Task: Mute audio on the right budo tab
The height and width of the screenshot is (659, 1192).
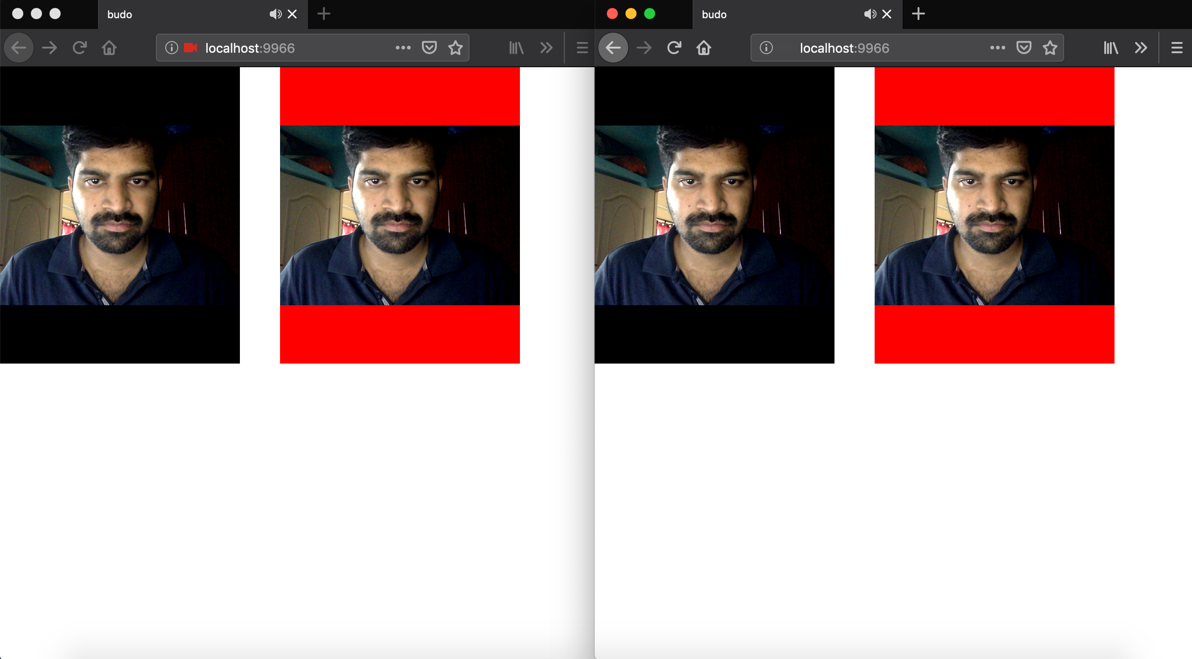Action: pos(870,14)
